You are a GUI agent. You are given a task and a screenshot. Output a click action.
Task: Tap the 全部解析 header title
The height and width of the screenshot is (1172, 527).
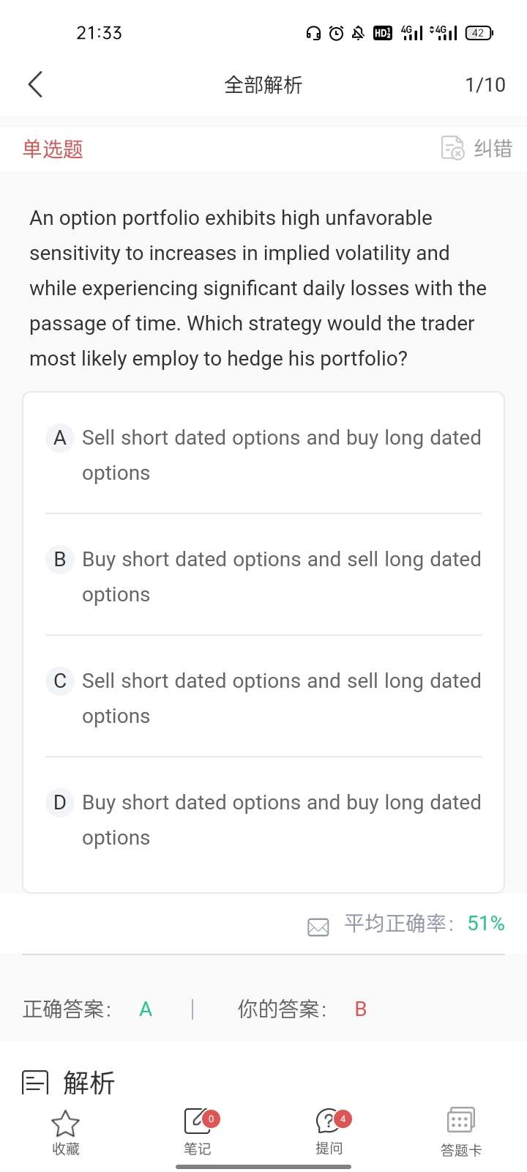coord(263,85)
